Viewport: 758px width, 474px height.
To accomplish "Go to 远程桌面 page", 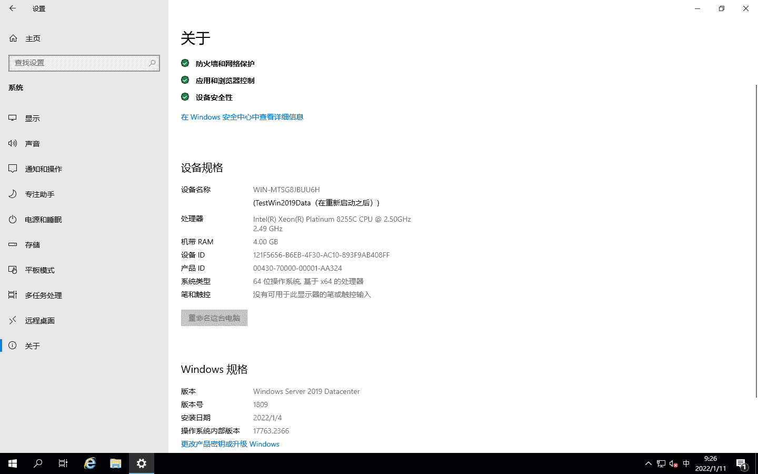I will coord(84,321).
